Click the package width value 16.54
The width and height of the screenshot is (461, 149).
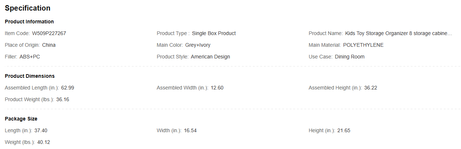coord(190,130)
